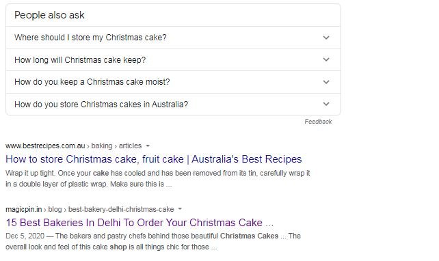
Task: Click the www.bestrecipes.com.au breadcrumb URL
Action: [45, 146]
